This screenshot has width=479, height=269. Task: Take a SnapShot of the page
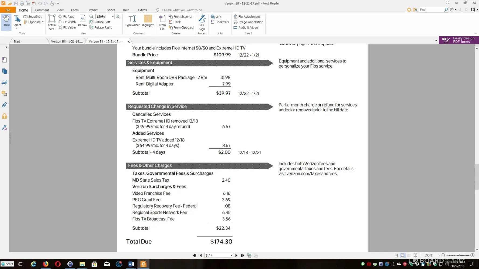(x=33, y=16)
